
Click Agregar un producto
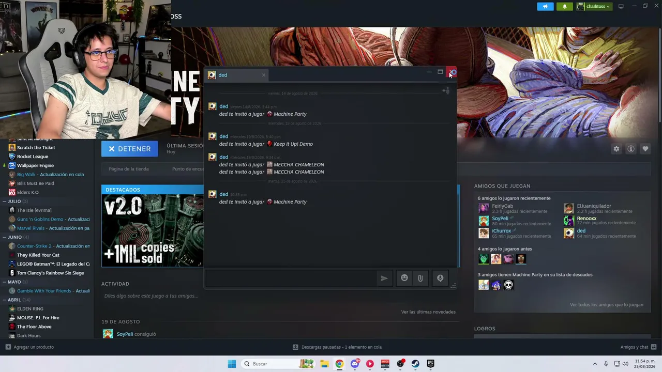tap(29, 347)
